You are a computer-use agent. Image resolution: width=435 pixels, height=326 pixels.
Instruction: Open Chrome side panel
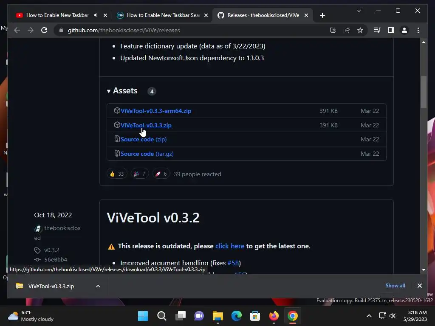pos(391,30)
